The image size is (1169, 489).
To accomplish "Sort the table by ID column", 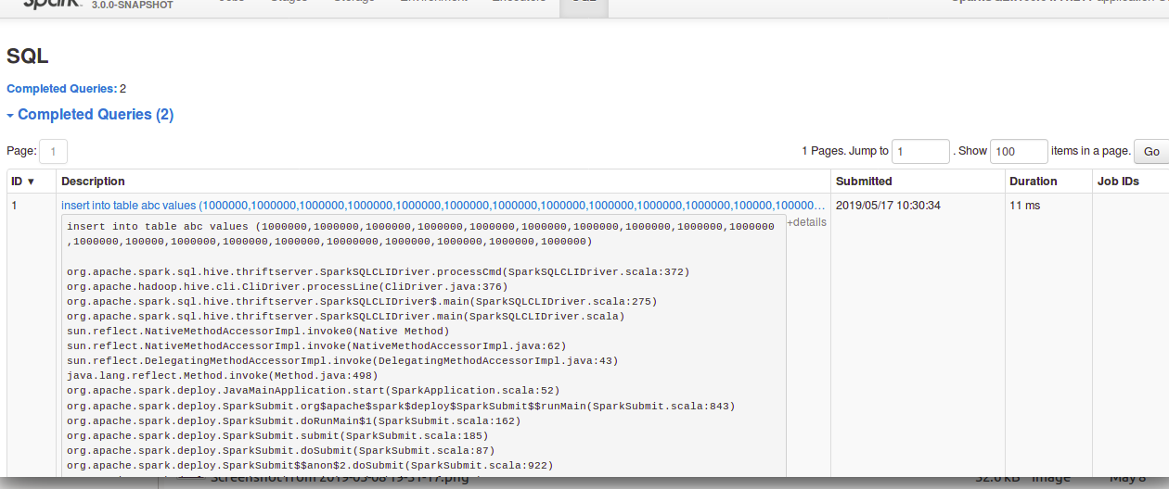I will [23, 182].
